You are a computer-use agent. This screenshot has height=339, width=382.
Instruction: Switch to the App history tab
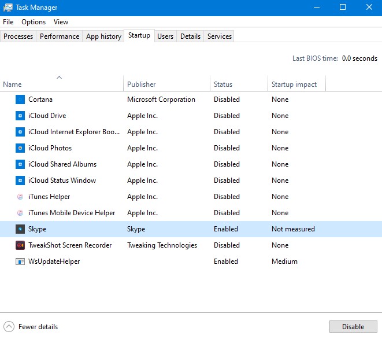tap(103, 36)
